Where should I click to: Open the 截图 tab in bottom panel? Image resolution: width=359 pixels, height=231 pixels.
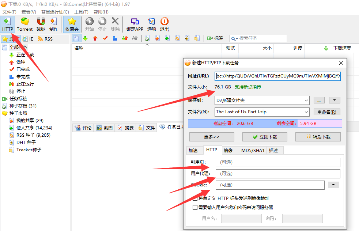(x=105, y=128)
